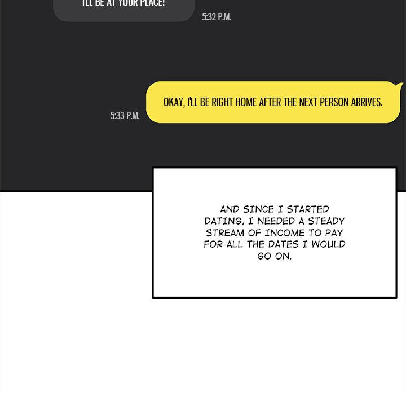Click the 5:32 P.M. timestamp
Image resolution: width=406 pixels, height=395 pixels.
[x=217, y=17]
